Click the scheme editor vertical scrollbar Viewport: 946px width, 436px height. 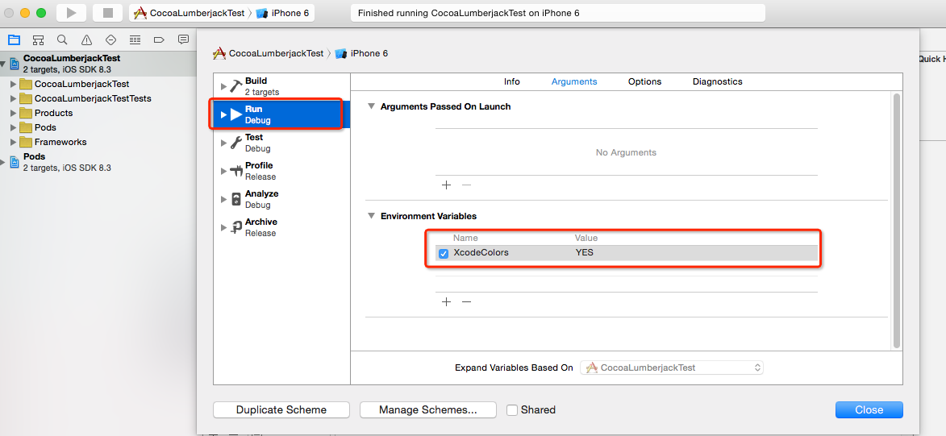(897, 220)
